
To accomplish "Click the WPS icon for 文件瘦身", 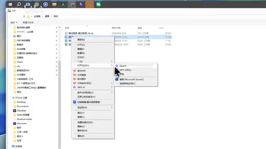I will [74, 75].
